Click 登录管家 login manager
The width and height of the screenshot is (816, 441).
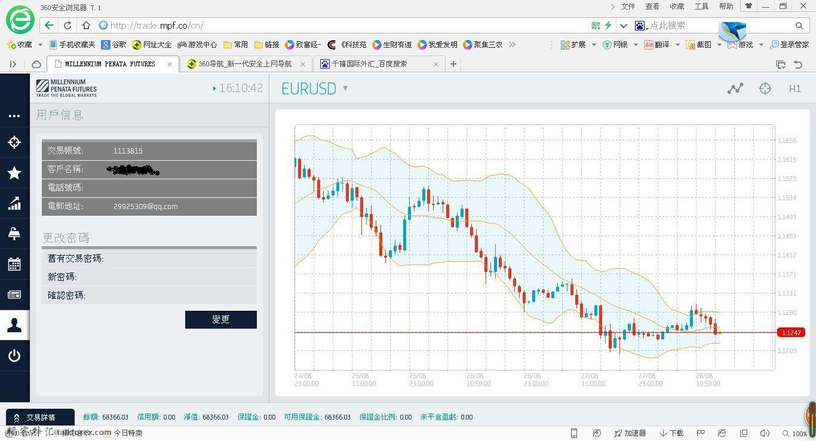(x=790, y=45)
